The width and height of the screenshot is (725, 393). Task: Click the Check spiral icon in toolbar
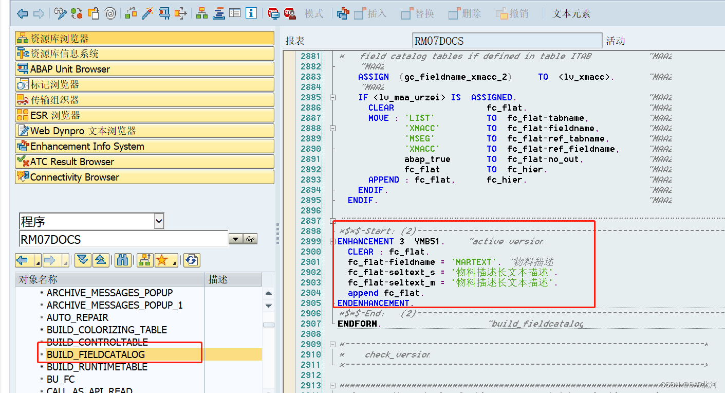click(x=110, y=13)
